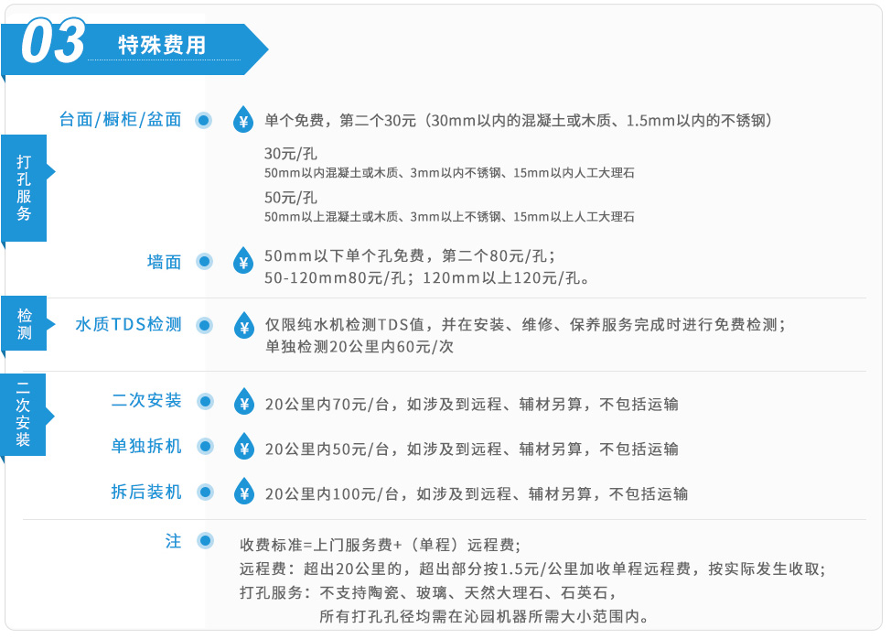Click the 水质TDS检测 row label
891x639 pixels.
pyautogui.click(x=129, y=325)
